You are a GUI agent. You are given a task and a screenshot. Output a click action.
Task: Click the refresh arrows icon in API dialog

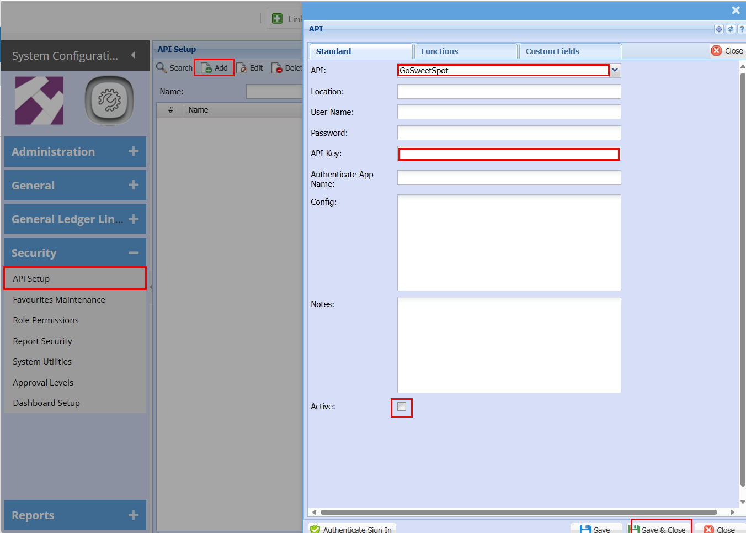(x=731, y=29)
